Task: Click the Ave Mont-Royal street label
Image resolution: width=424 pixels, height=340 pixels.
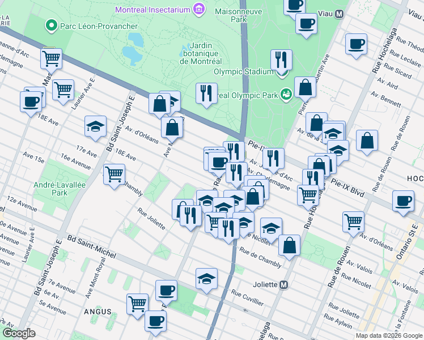Action: coord(95,278)
